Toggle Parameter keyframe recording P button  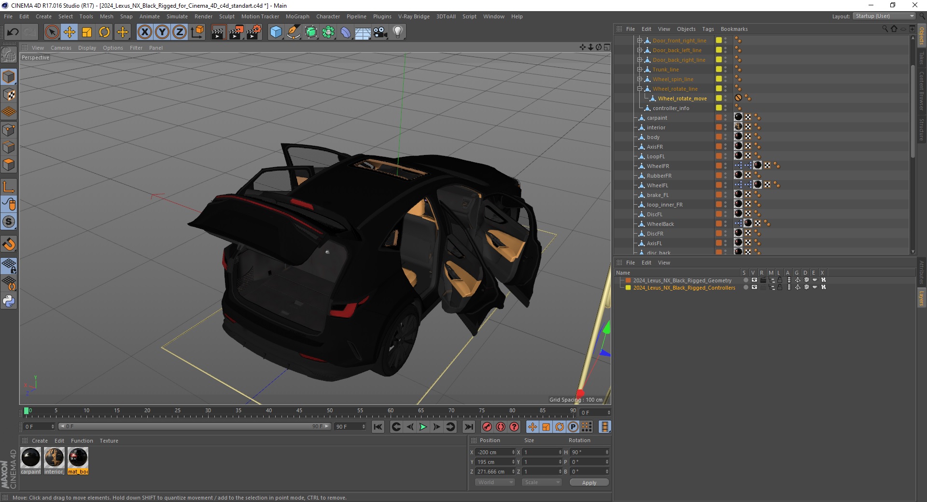(x=573, y=427)
